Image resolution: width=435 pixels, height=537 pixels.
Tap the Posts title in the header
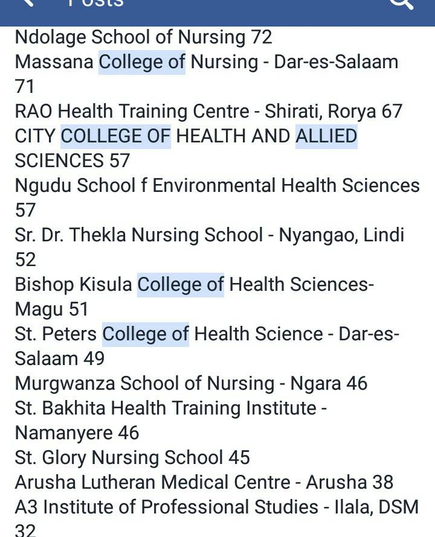pyautogui.click(x=95, y=4)
